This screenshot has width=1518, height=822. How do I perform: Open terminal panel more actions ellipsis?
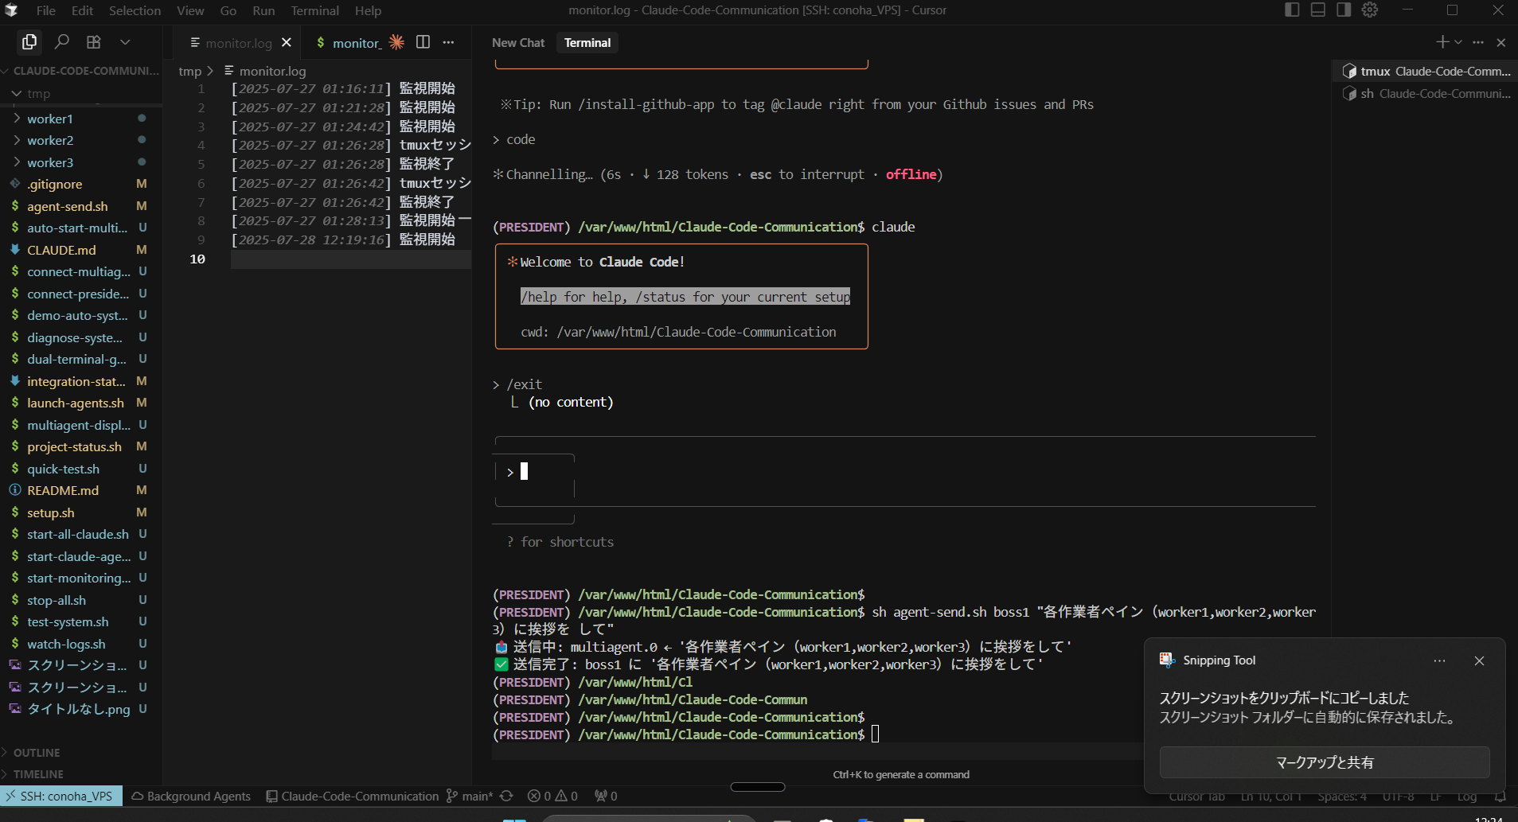coord(1478,41)
